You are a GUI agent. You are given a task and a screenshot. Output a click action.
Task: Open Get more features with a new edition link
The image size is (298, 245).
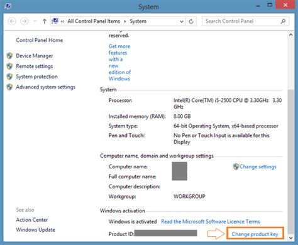click(x=119, y=62)
